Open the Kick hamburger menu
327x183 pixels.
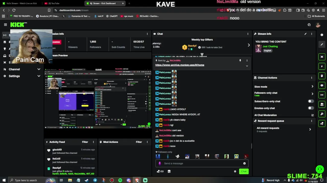click(5, 25)
